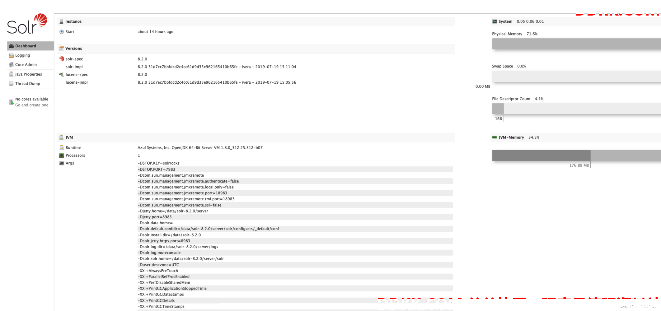Click the Thread Dump icon

[x=11, y=84]
